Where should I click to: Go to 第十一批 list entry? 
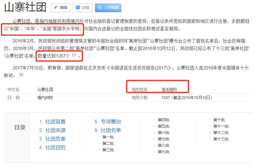tap(221, 126)
